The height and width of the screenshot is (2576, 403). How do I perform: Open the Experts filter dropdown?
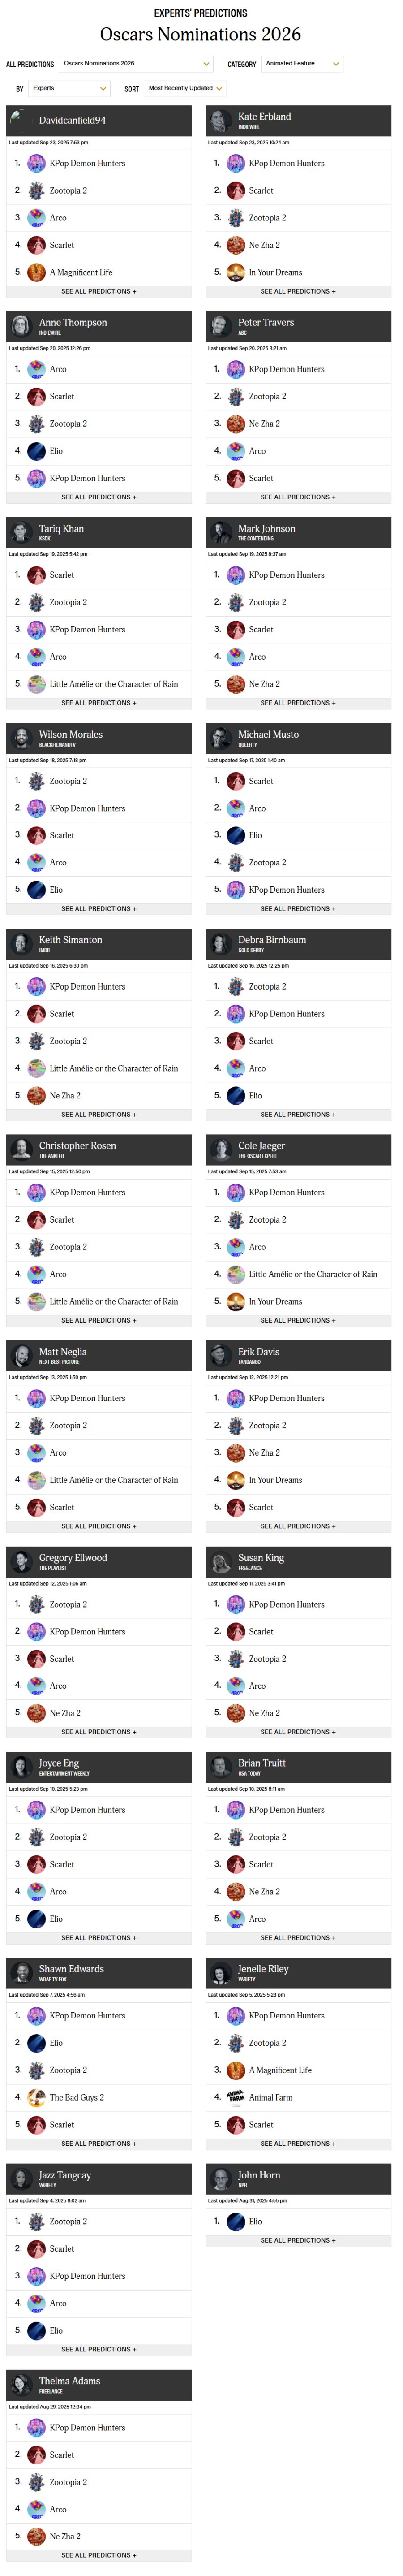pos(69,88)
